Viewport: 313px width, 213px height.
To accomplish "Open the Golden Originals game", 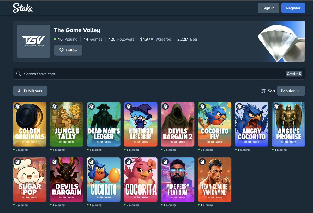I will pos(30,124).
